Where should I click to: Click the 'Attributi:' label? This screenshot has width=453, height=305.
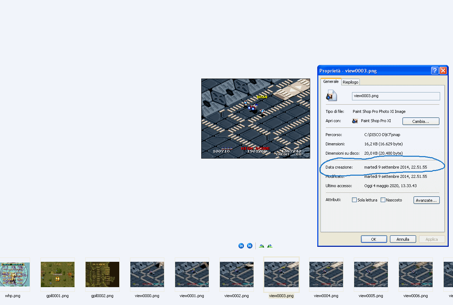point(333,200)
